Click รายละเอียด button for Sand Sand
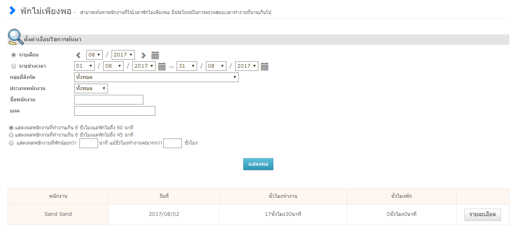 (482, 215)
